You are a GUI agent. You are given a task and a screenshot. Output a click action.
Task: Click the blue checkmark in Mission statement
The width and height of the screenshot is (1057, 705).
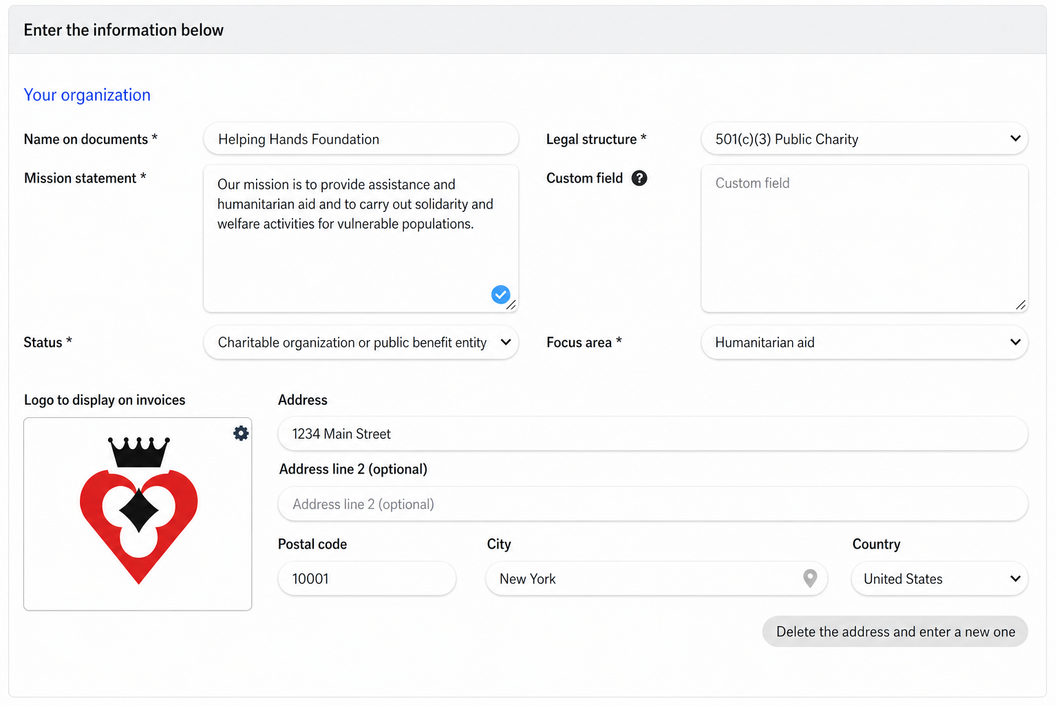[x=500, y=295]
